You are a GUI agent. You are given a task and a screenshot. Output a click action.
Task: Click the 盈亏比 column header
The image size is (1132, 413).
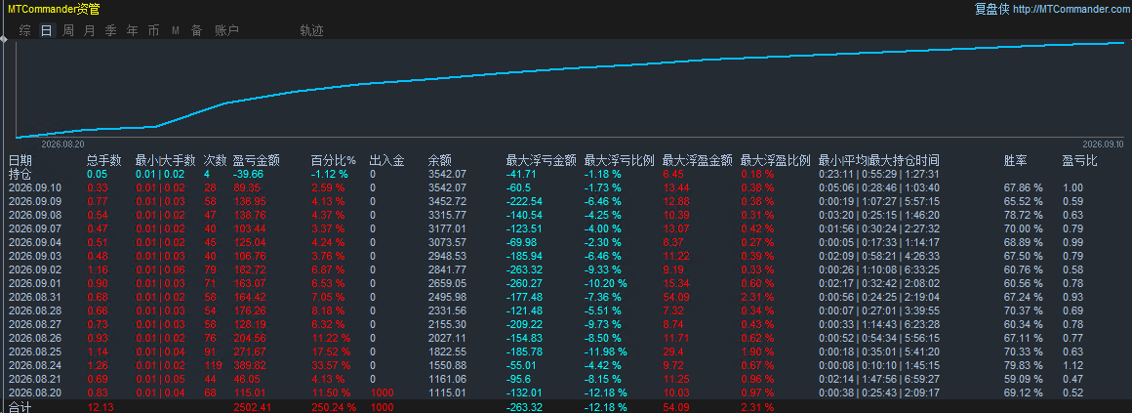pos(1079,160)
